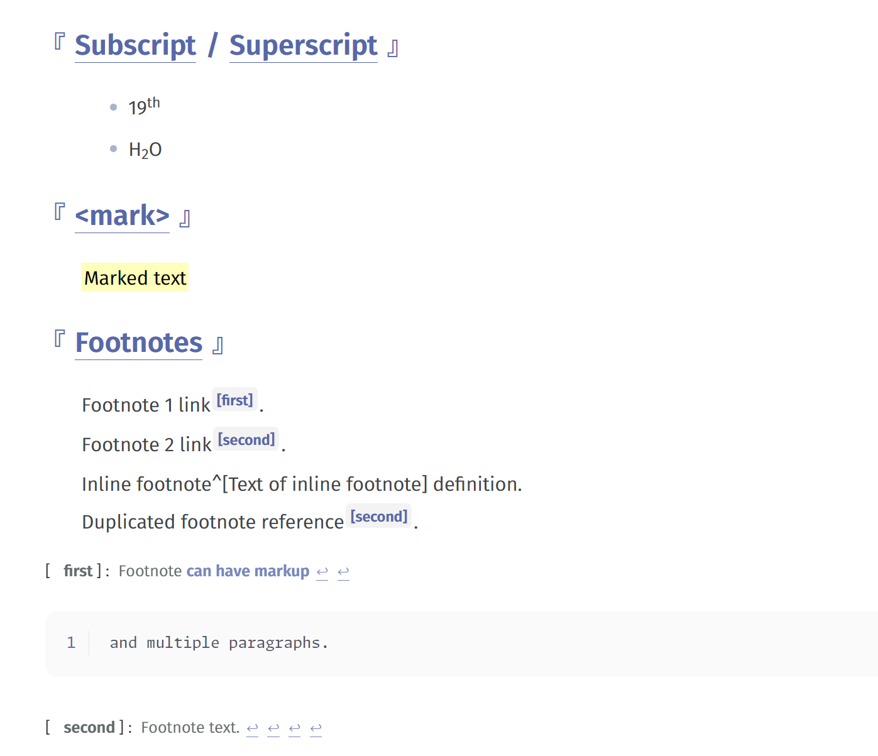The image size is (878, 756).
Task: Click the '19th' list item
Action: point(144,106)
